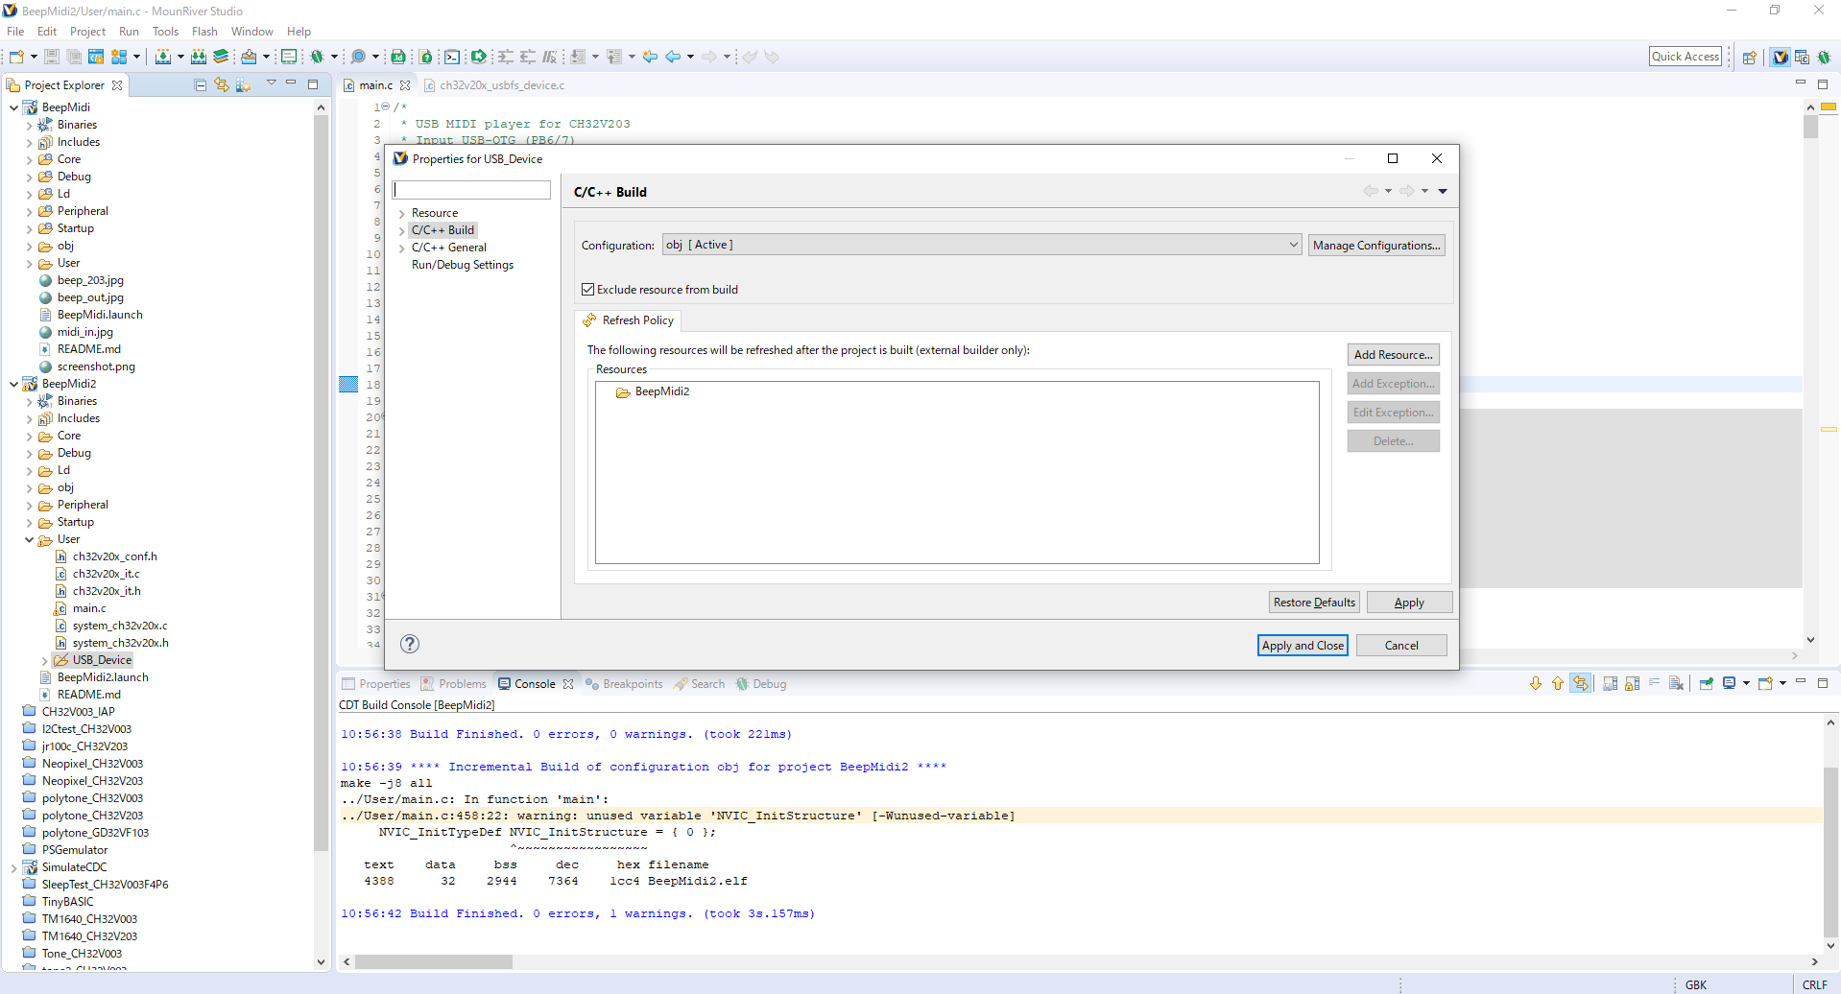Click Restore Defaults button
Screen dimensions: 1841x994
(1314, 603)
